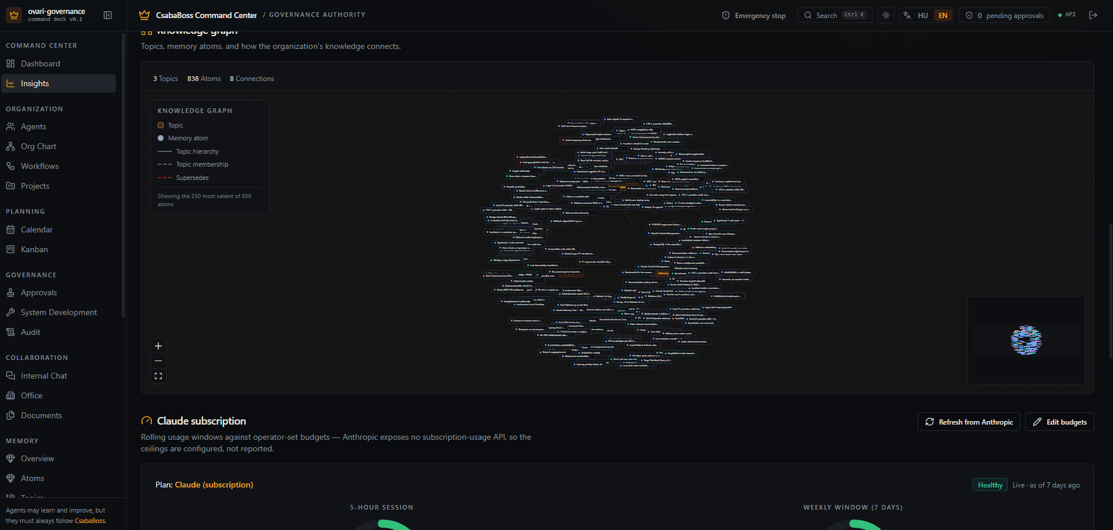The height and width of the screenshot is (530, 1113).
Task: Open Dashboard in sidebar
Action: click(58, 63)
